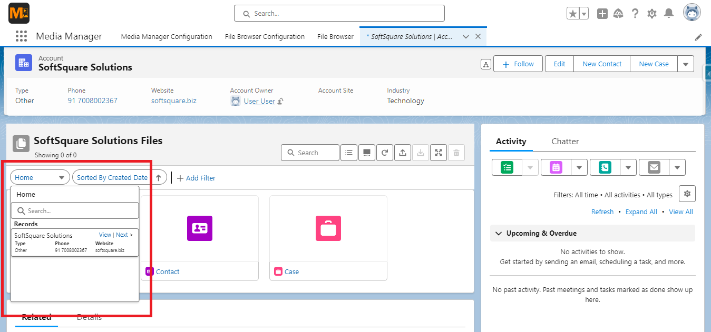The image size is (711, 332).
Task: Open the App Launcher dots grid
Action: pos(21,36)
